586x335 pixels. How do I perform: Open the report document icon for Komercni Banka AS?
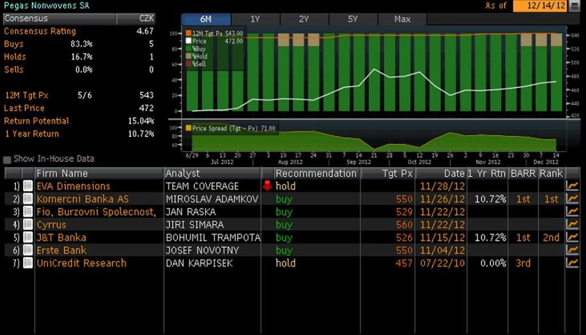(28, 199)
